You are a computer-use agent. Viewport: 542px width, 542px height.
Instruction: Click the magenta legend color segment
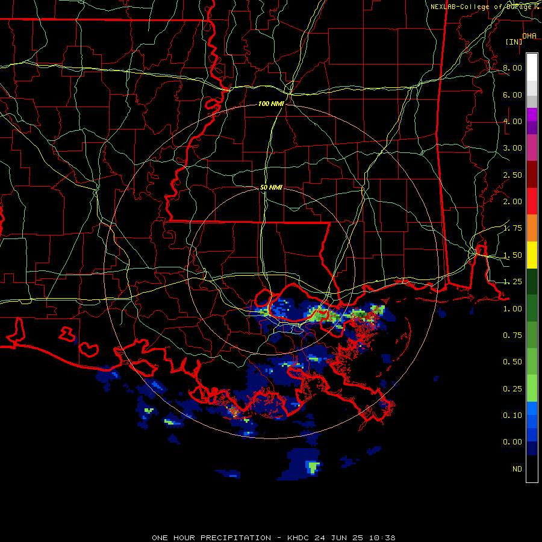532,114
